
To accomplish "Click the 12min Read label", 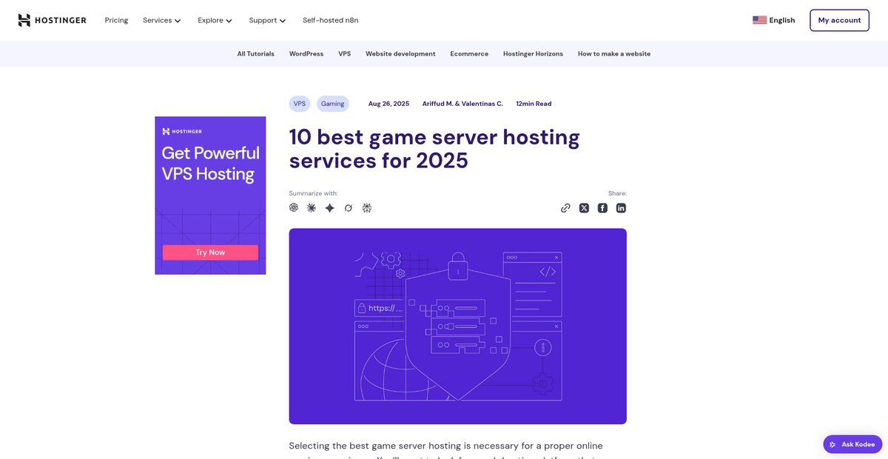I will pyautogui.click(x=534, y=104).
